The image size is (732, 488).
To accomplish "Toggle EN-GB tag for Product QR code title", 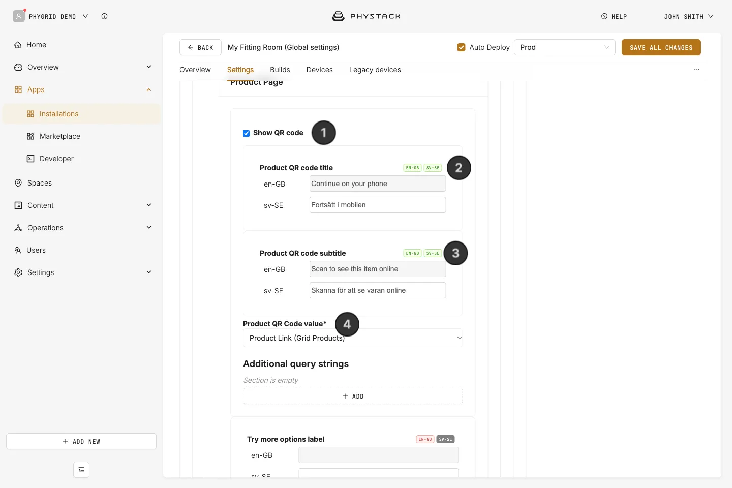I will click(x=413, y=168).
